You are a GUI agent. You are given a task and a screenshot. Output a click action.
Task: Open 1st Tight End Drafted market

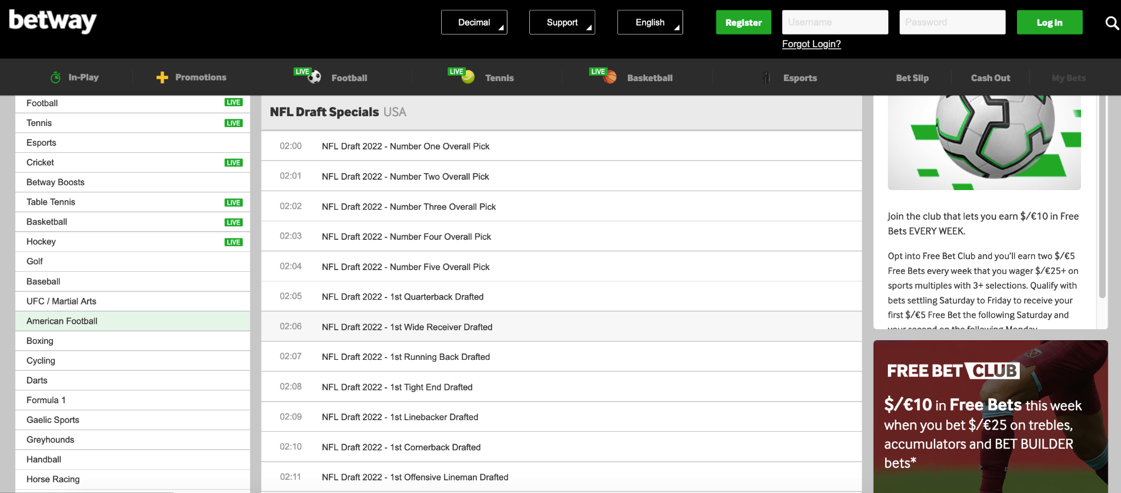tap(561, 387)
